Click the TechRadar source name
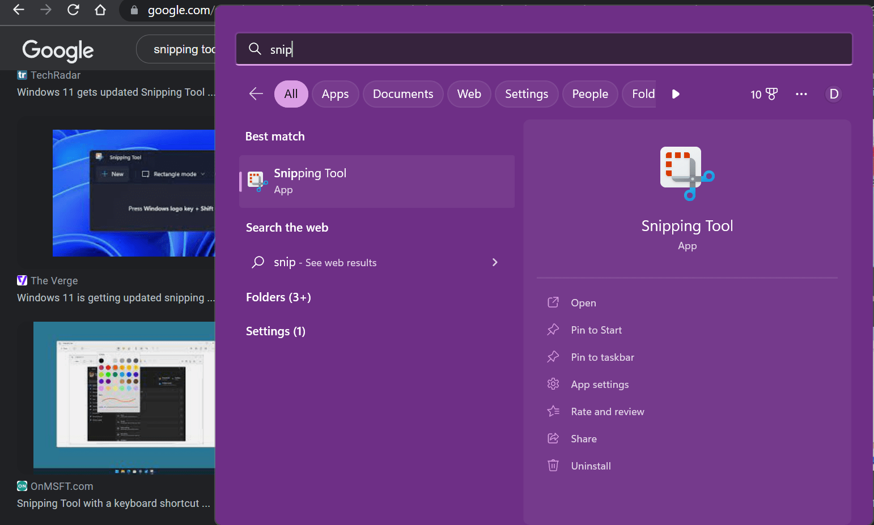 pyautogui.click(x=56, y=75)
